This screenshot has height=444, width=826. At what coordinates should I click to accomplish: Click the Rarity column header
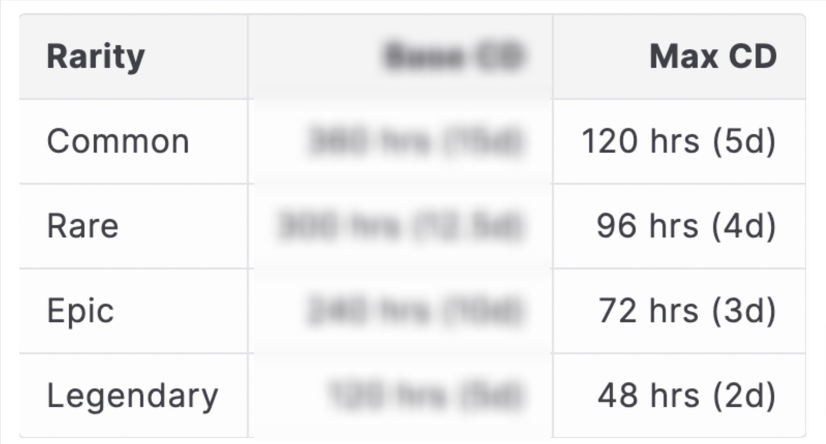point(133,57)
